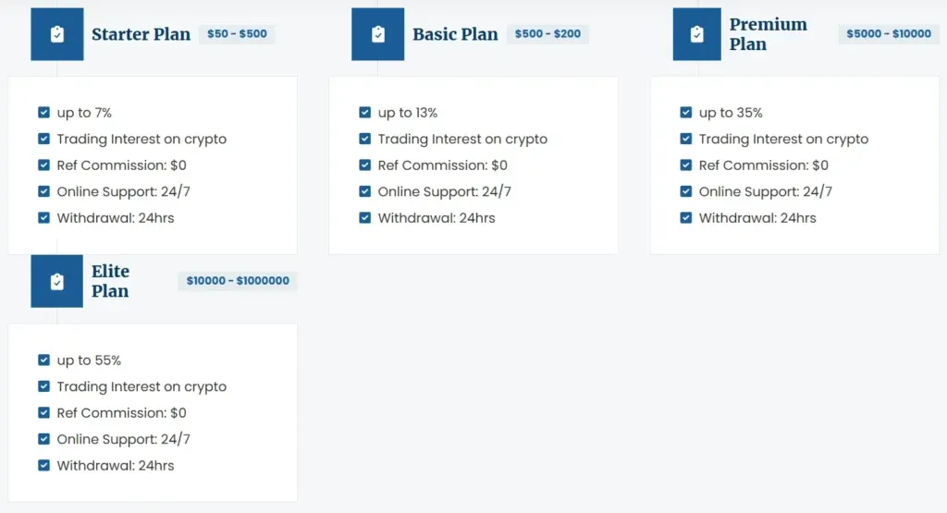
Task: Click the $10000 - $1000000 price badge
Action: 238,281
